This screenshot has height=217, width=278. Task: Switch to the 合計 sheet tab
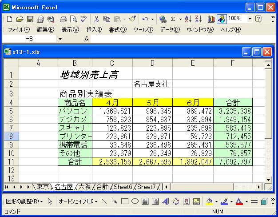tap(102, 187)
